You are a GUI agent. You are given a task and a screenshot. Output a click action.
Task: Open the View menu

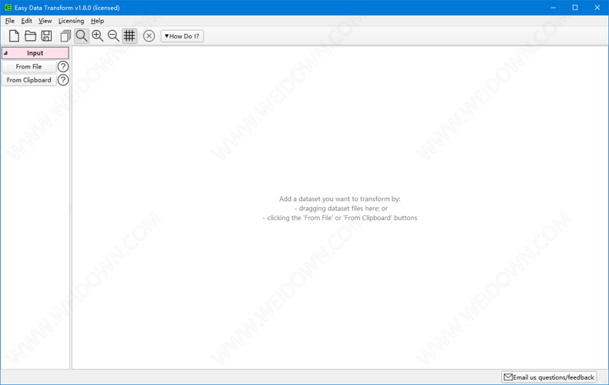pyautogui.click(x=45, y=21)
